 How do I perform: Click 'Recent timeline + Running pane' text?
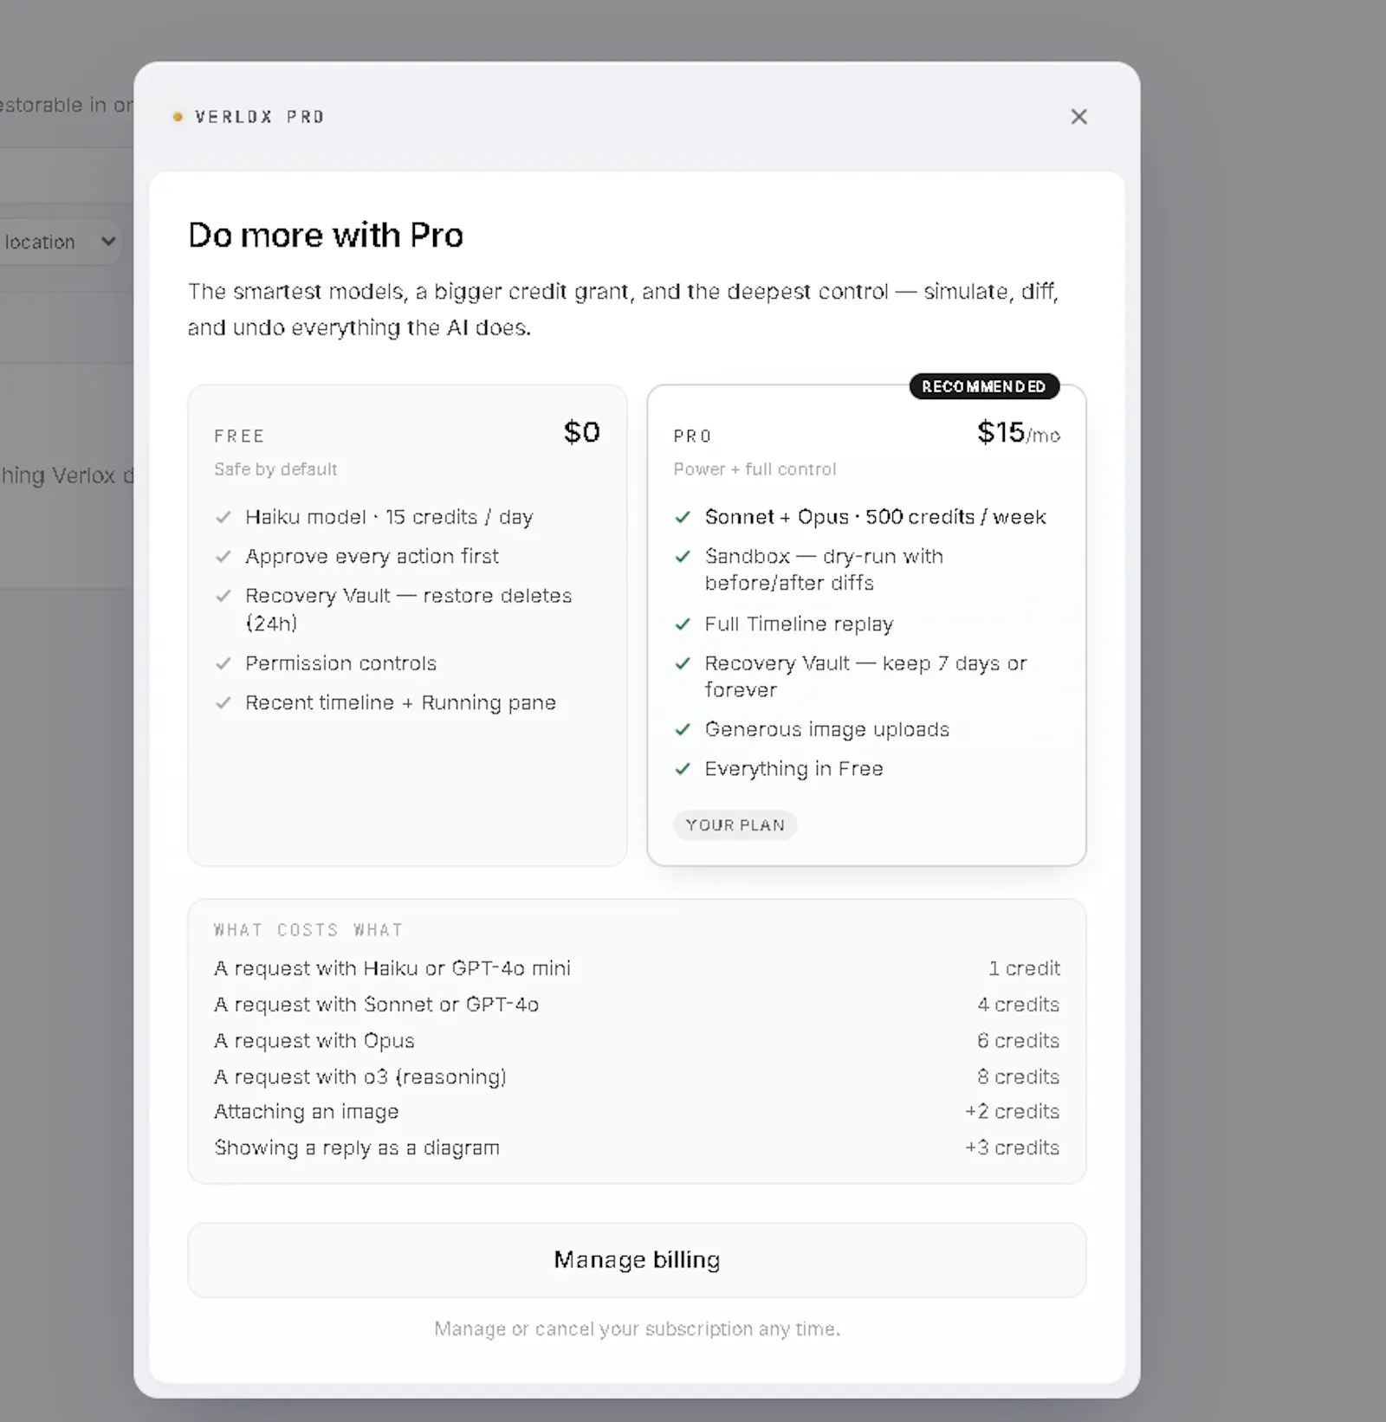[400, 702]
